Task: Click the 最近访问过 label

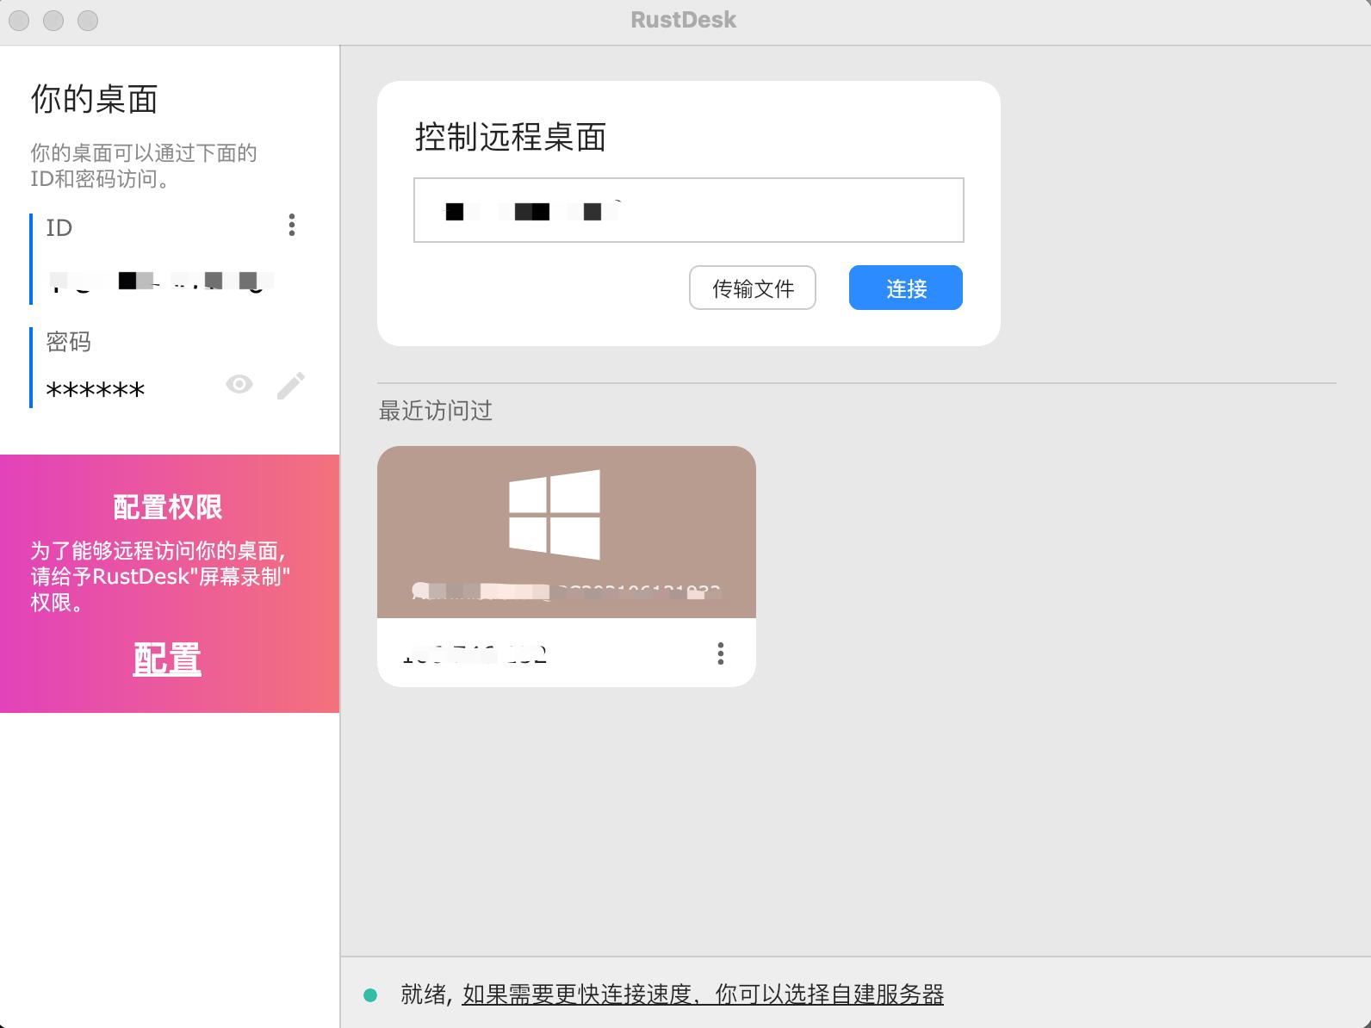Action: click(x=436, y=411)
